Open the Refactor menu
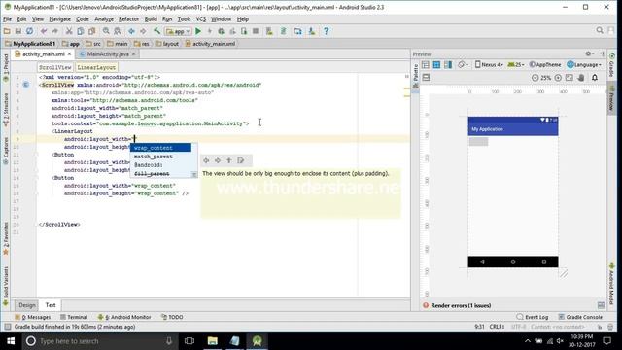 click(x=128, y=19)
